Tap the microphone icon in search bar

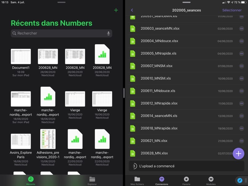pos(108,33)
